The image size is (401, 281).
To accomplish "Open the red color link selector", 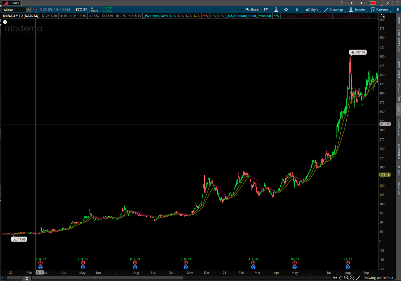I will (372, 3).
